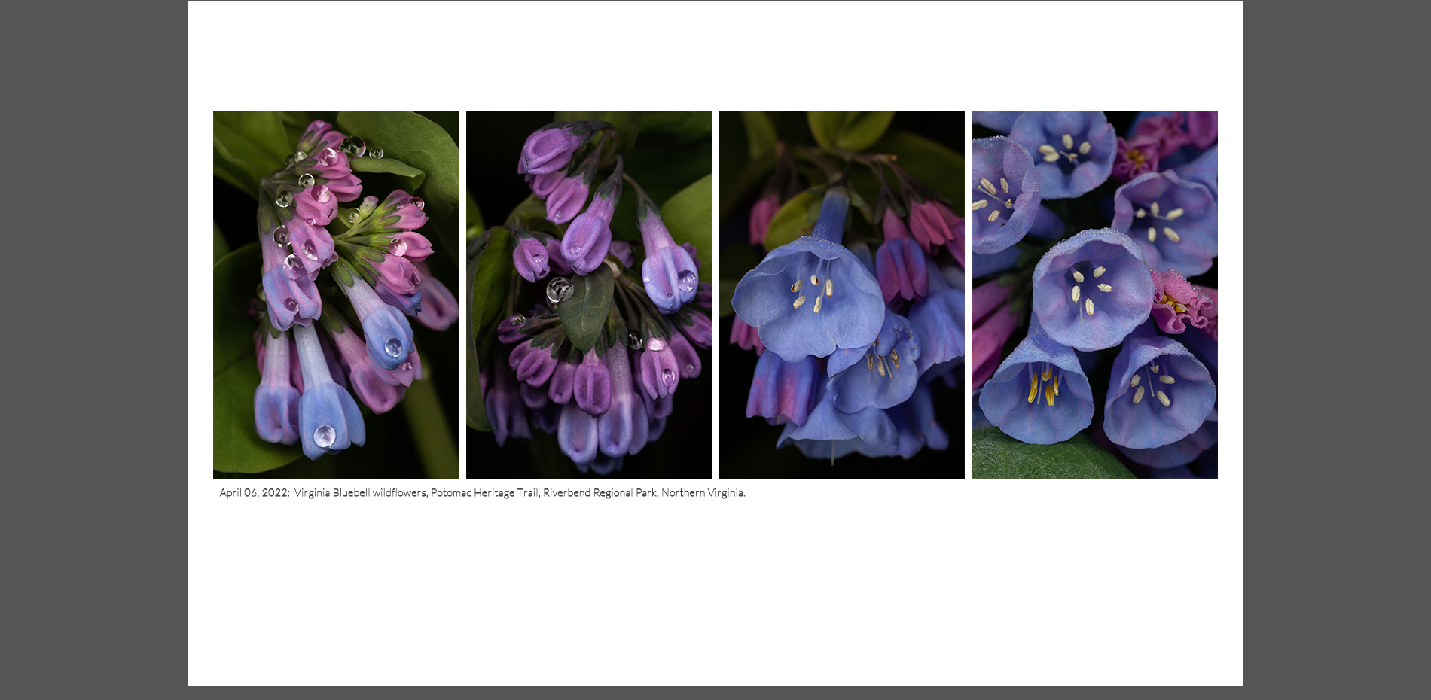Viewport: 1431px width, 700px height.
Task: Open the first photo of pink bluebell buds
Action: 335,294
